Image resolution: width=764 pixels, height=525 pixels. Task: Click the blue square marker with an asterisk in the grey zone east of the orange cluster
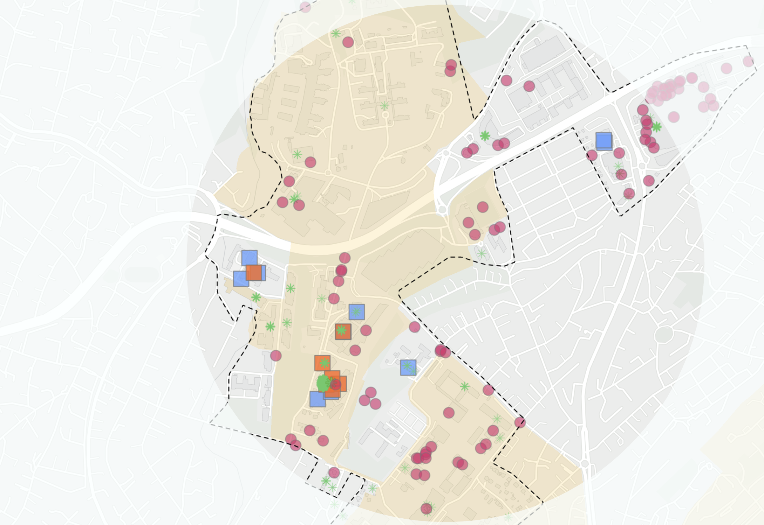408,367
